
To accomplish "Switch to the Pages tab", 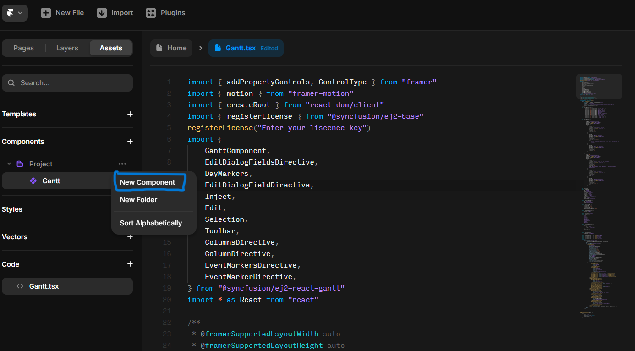I will tap(24, 48).
